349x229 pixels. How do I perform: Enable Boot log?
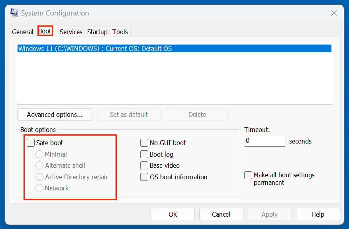click(x=144, y=154)
